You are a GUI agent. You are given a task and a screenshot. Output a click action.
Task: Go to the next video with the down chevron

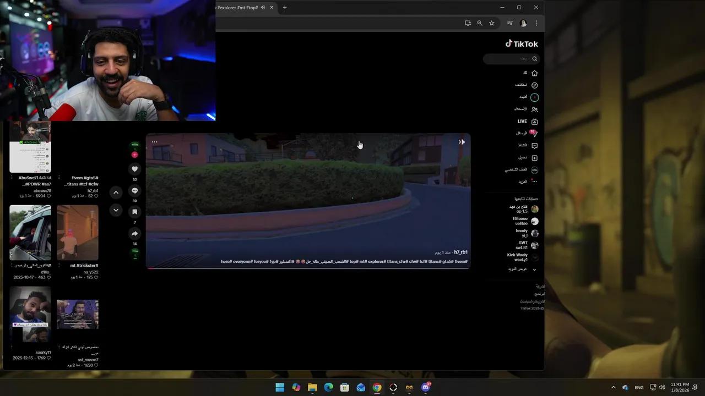point(116,210)
